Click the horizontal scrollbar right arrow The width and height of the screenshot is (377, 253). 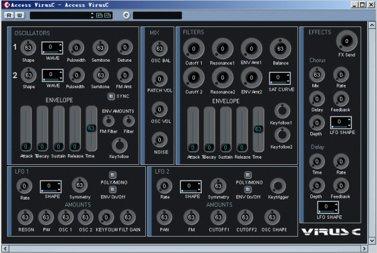[364, 249]
